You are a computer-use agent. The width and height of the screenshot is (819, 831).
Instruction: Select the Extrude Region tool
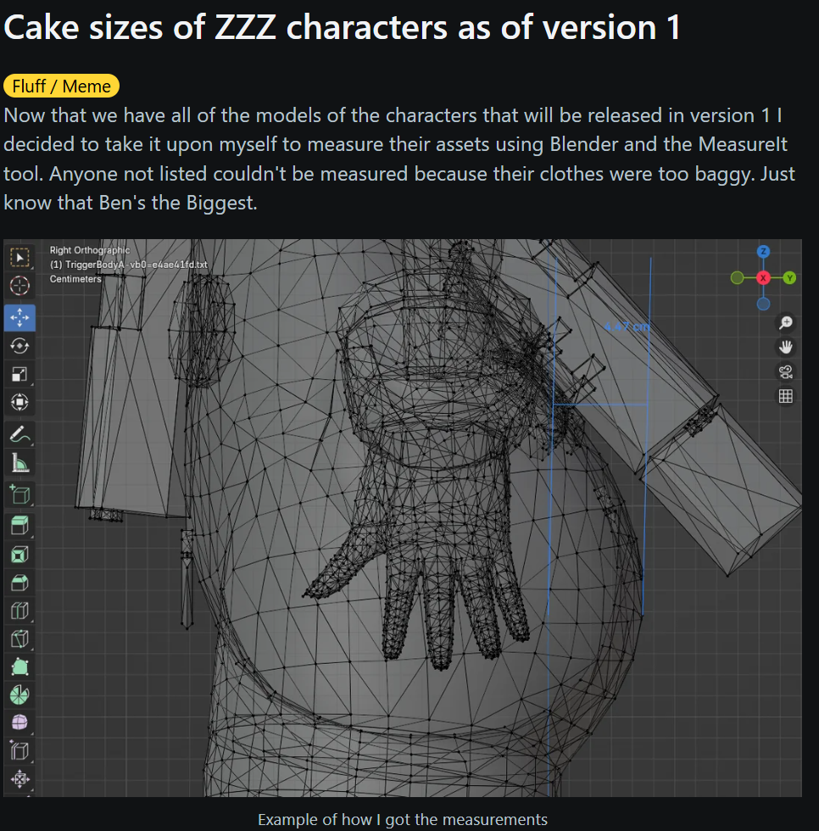(19, 527)
